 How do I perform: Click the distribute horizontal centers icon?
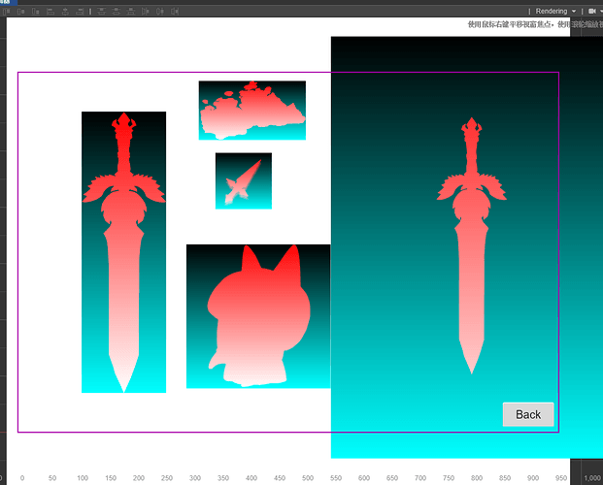160,12
